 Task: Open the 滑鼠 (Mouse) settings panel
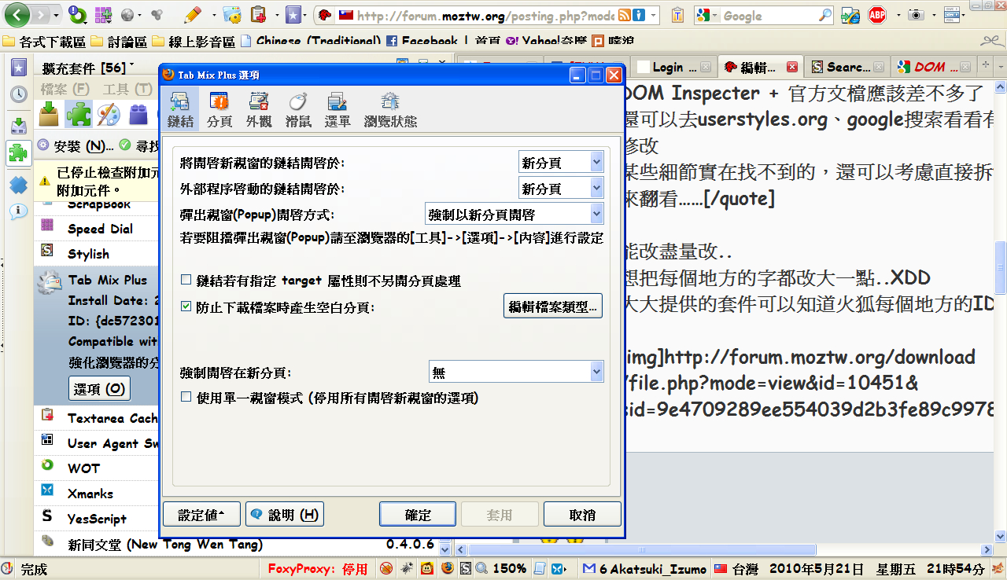298,108
